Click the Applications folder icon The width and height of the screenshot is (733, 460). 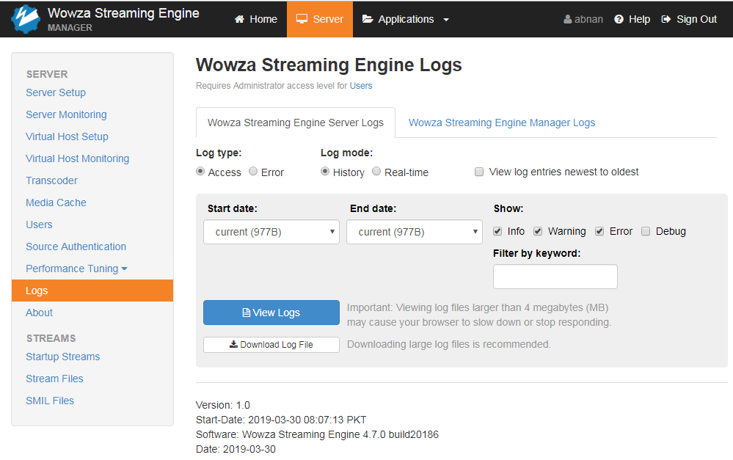point(368,19)
